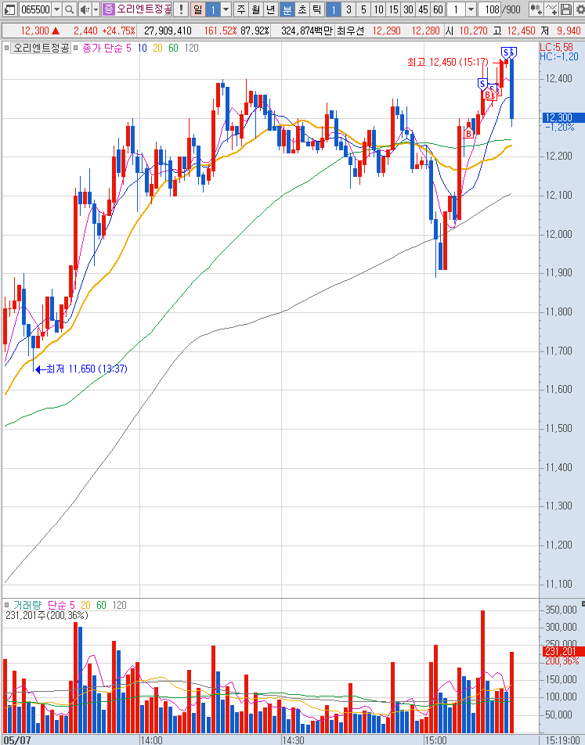The image size is (585, 745).
Task: Expand the tick interval dropdown next to 60
Action: point(471,9)
